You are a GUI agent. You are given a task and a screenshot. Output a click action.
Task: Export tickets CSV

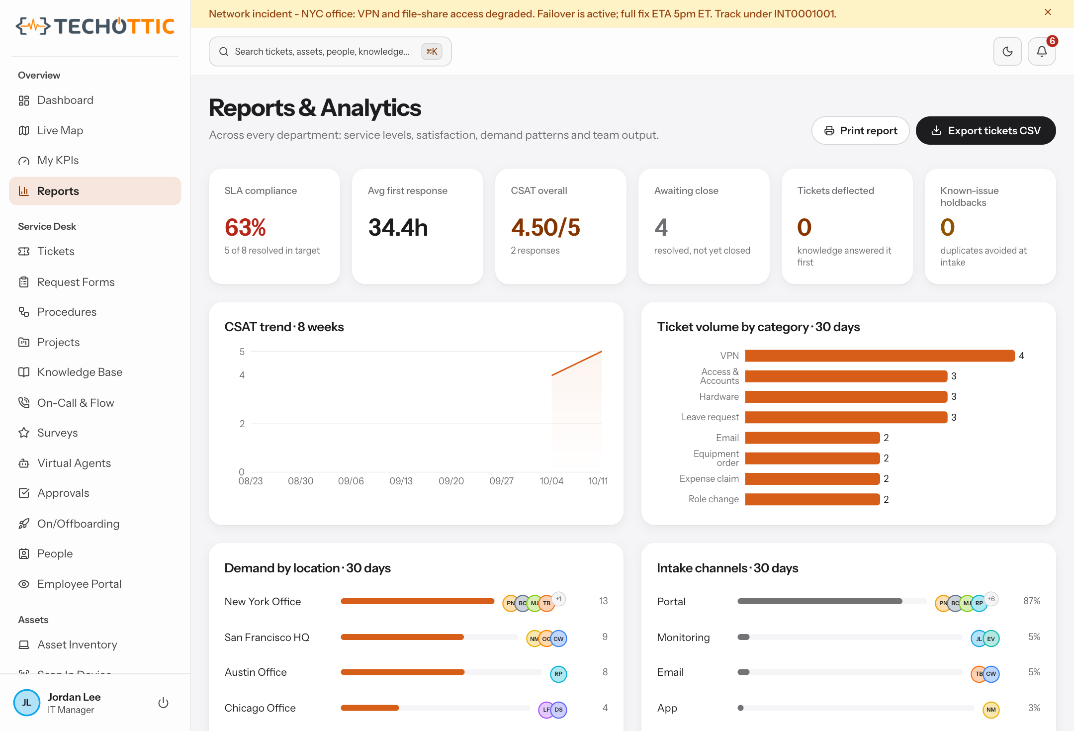coord(985,131)
